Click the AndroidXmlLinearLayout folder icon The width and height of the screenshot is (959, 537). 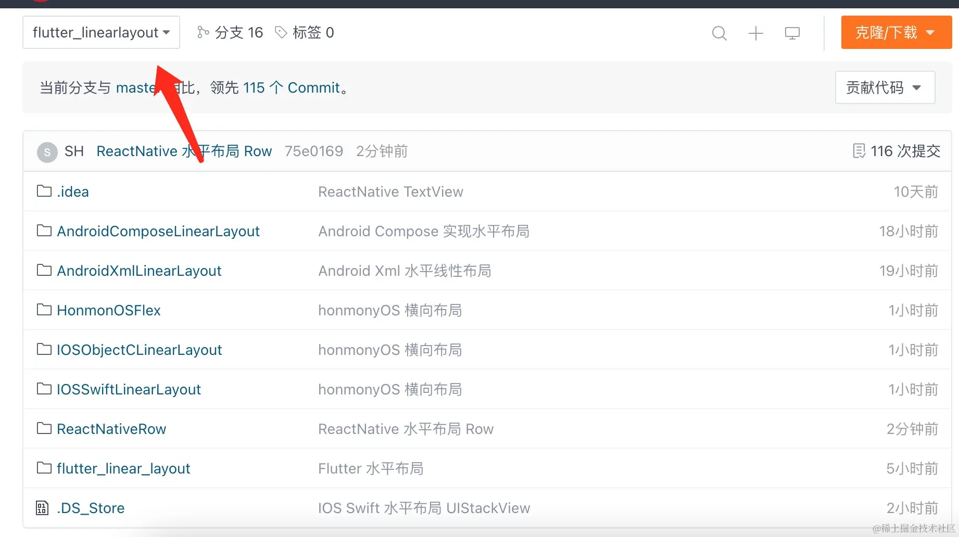[44, 270]
